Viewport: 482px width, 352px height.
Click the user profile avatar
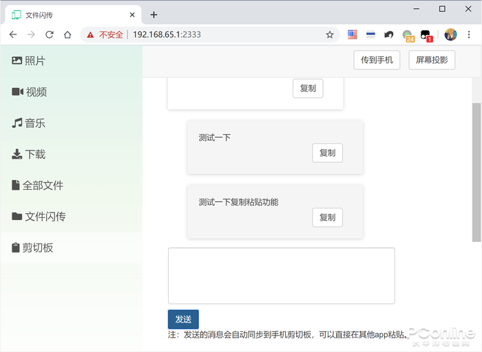point(450,34)
